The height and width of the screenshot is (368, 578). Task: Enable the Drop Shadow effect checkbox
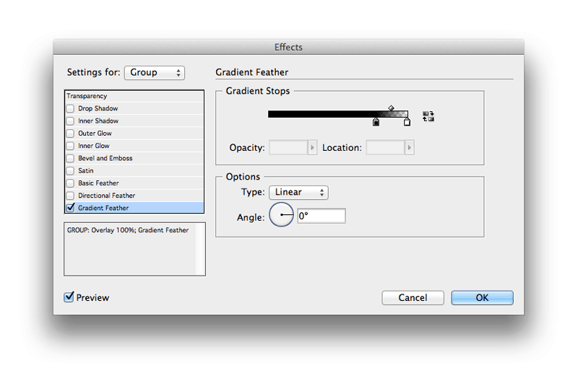point(70,109)
